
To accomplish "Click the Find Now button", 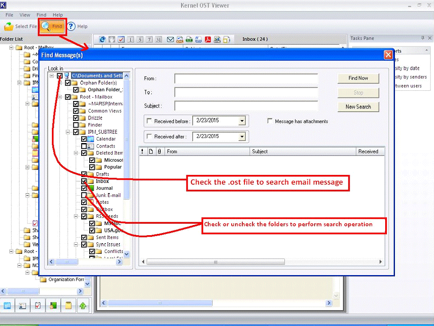I will [x=358, y=78].
